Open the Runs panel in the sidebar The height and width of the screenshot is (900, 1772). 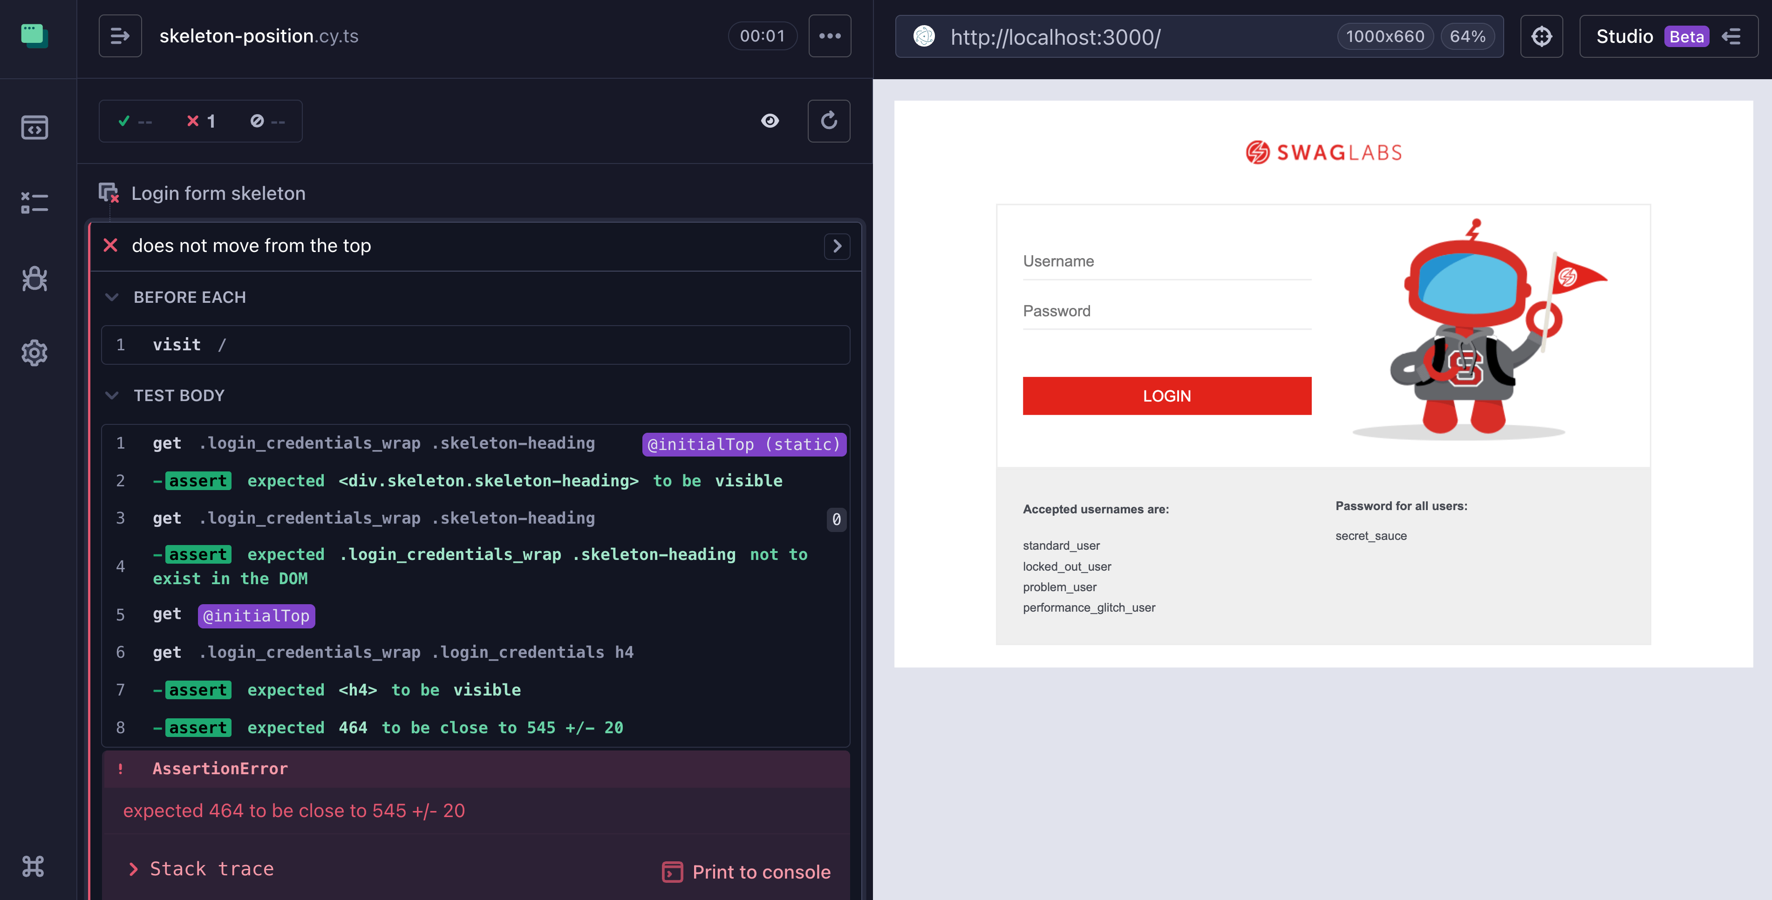tap(34, 203)
